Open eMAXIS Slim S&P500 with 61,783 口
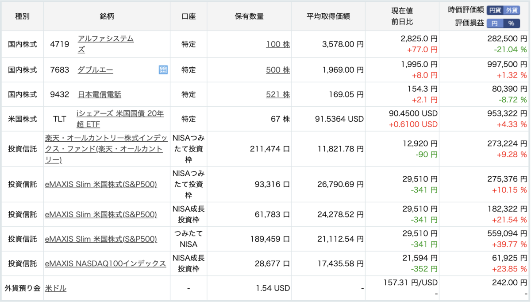This screenshot has width=531, height=302. coord(101,214)
